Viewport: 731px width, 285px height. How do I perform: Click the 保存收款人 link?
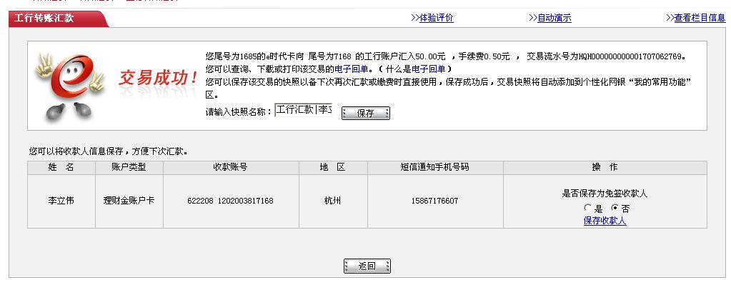pos(605,221)
